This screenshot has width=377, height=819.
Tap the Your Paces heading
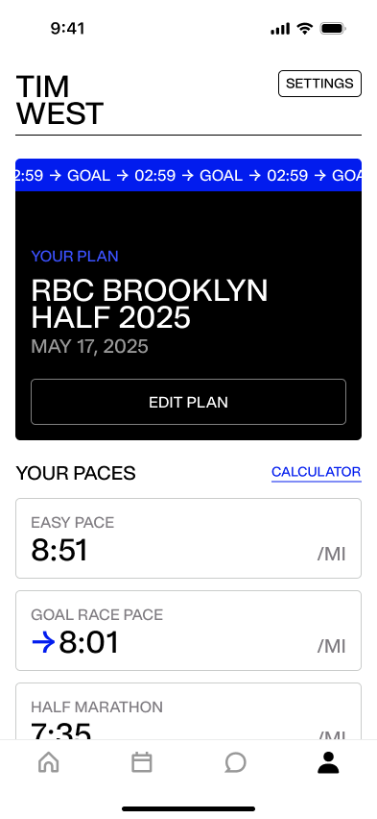pos(76,473)
